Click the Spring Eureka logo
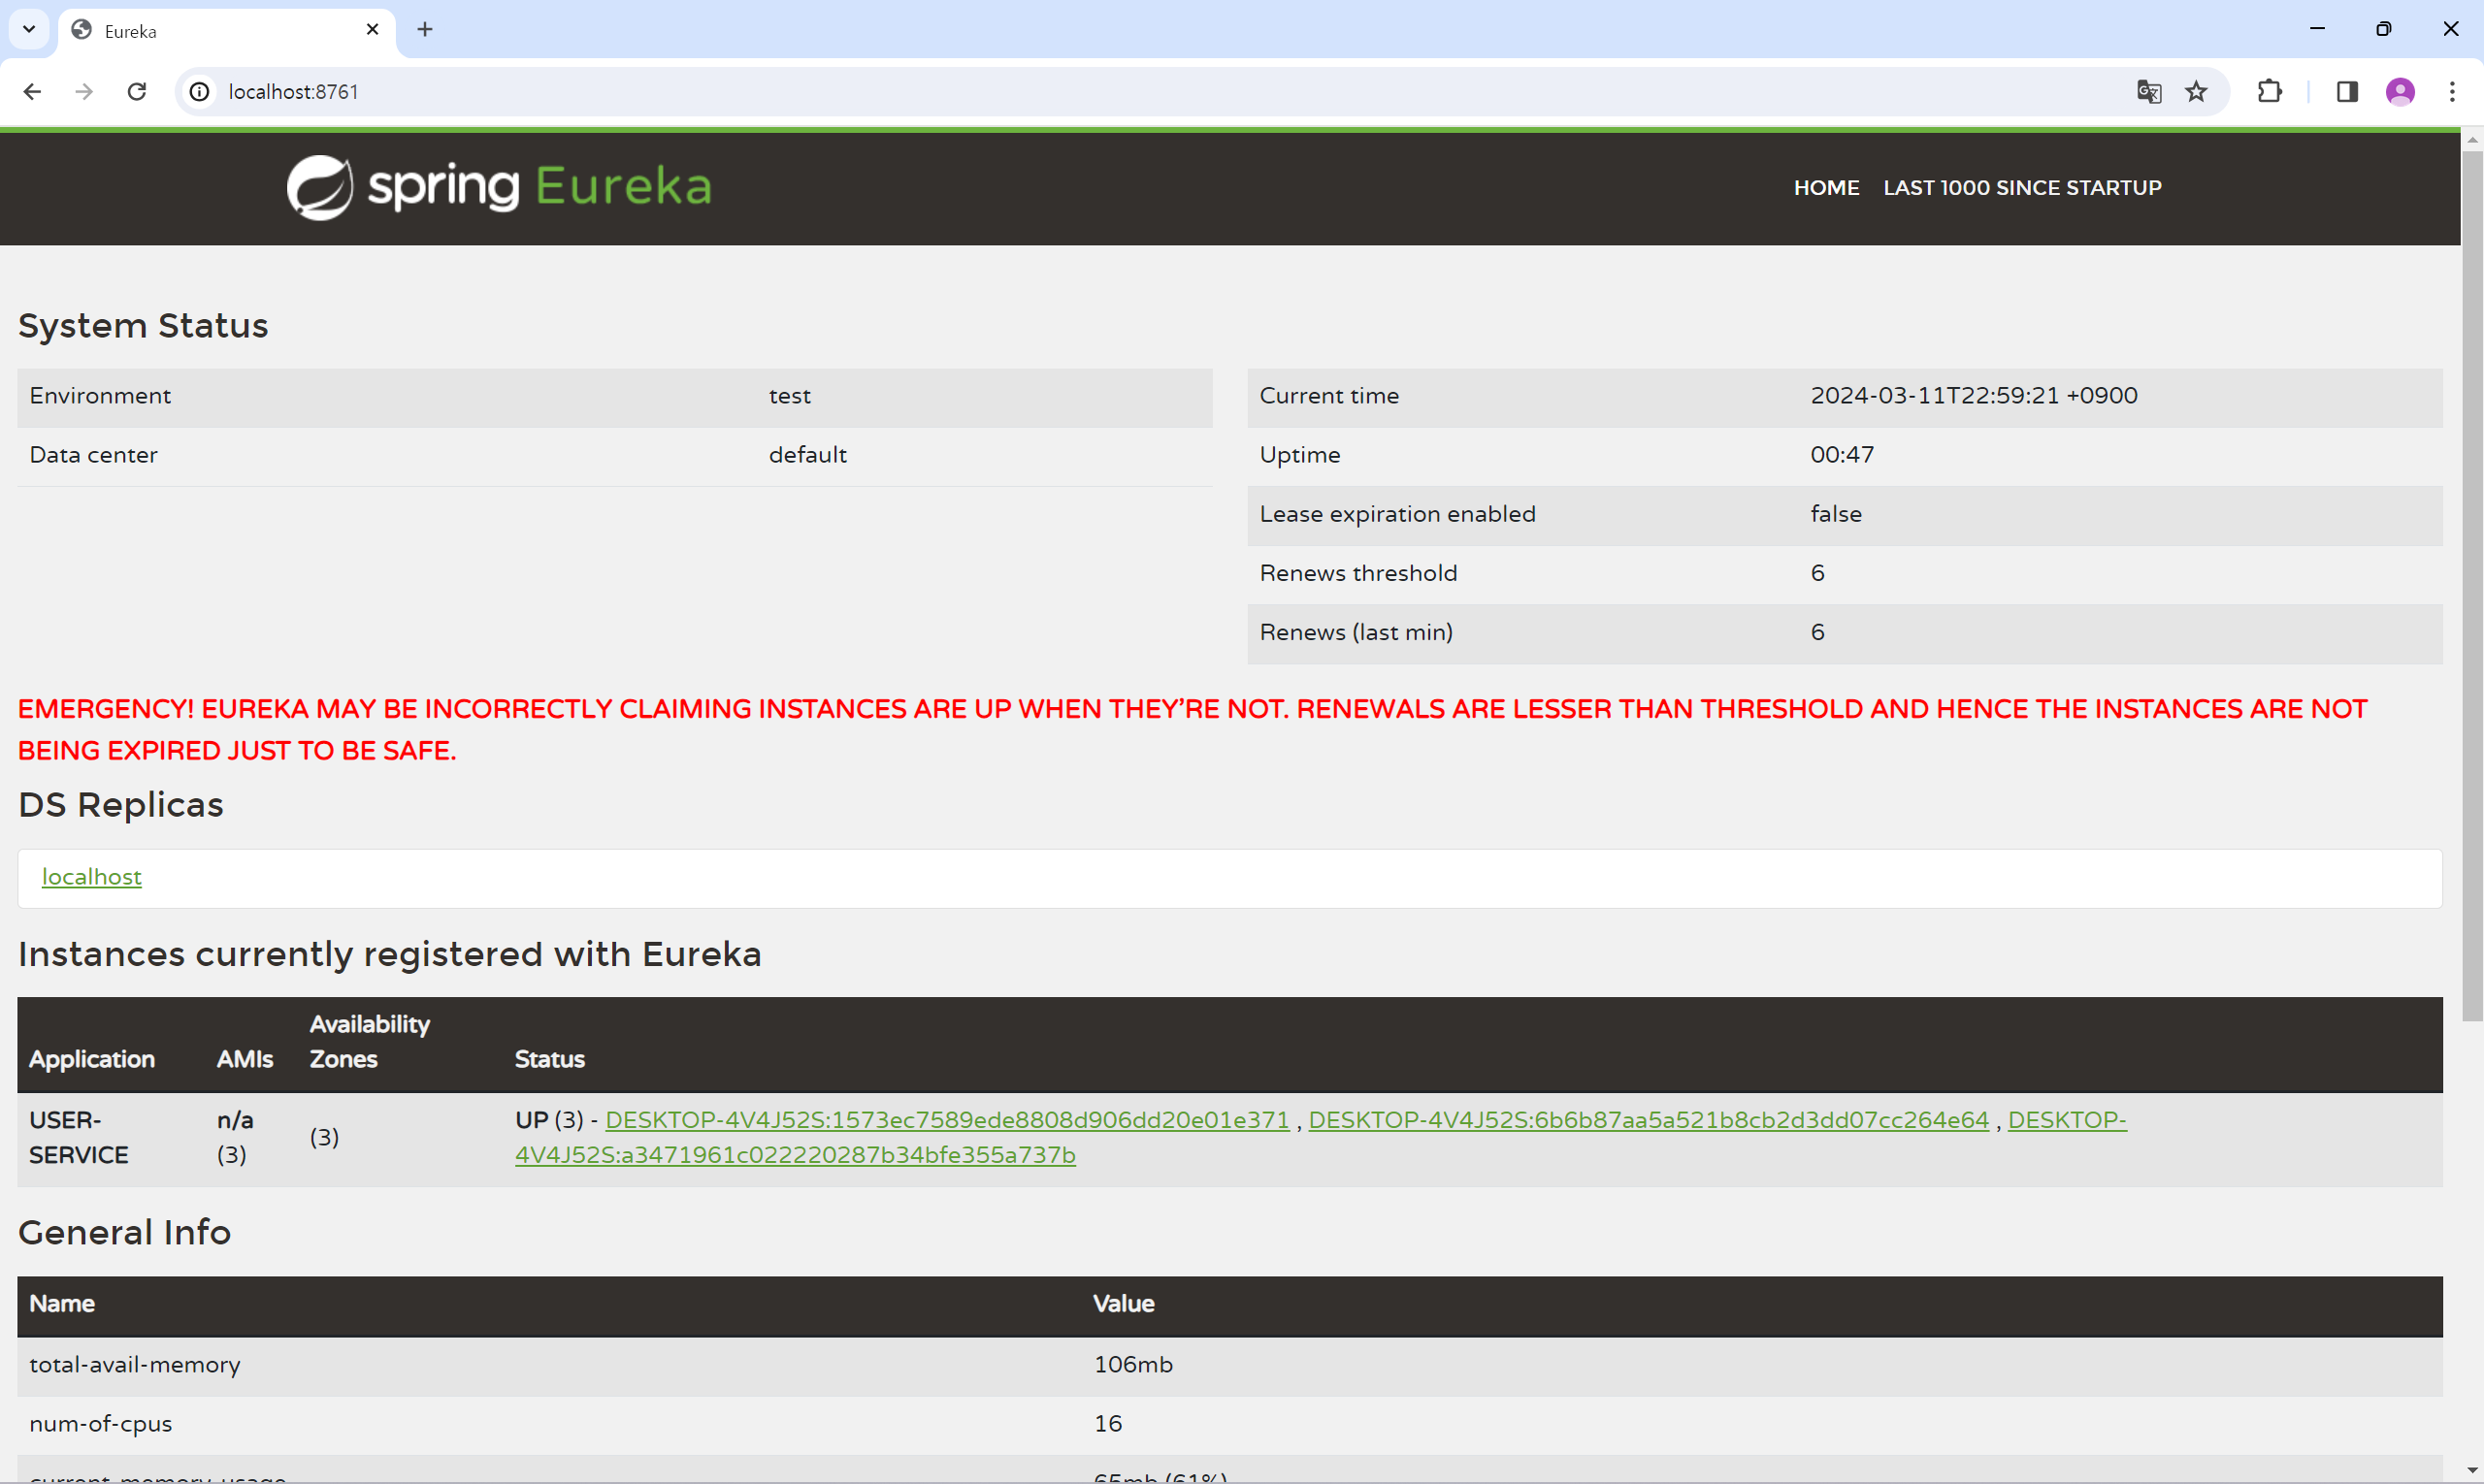 (498, 187)
